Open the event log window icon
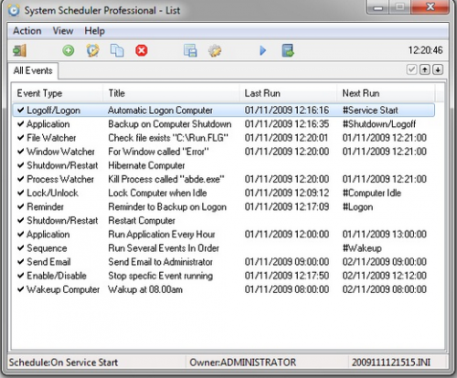The image size is (457, 378). point(190,50)
